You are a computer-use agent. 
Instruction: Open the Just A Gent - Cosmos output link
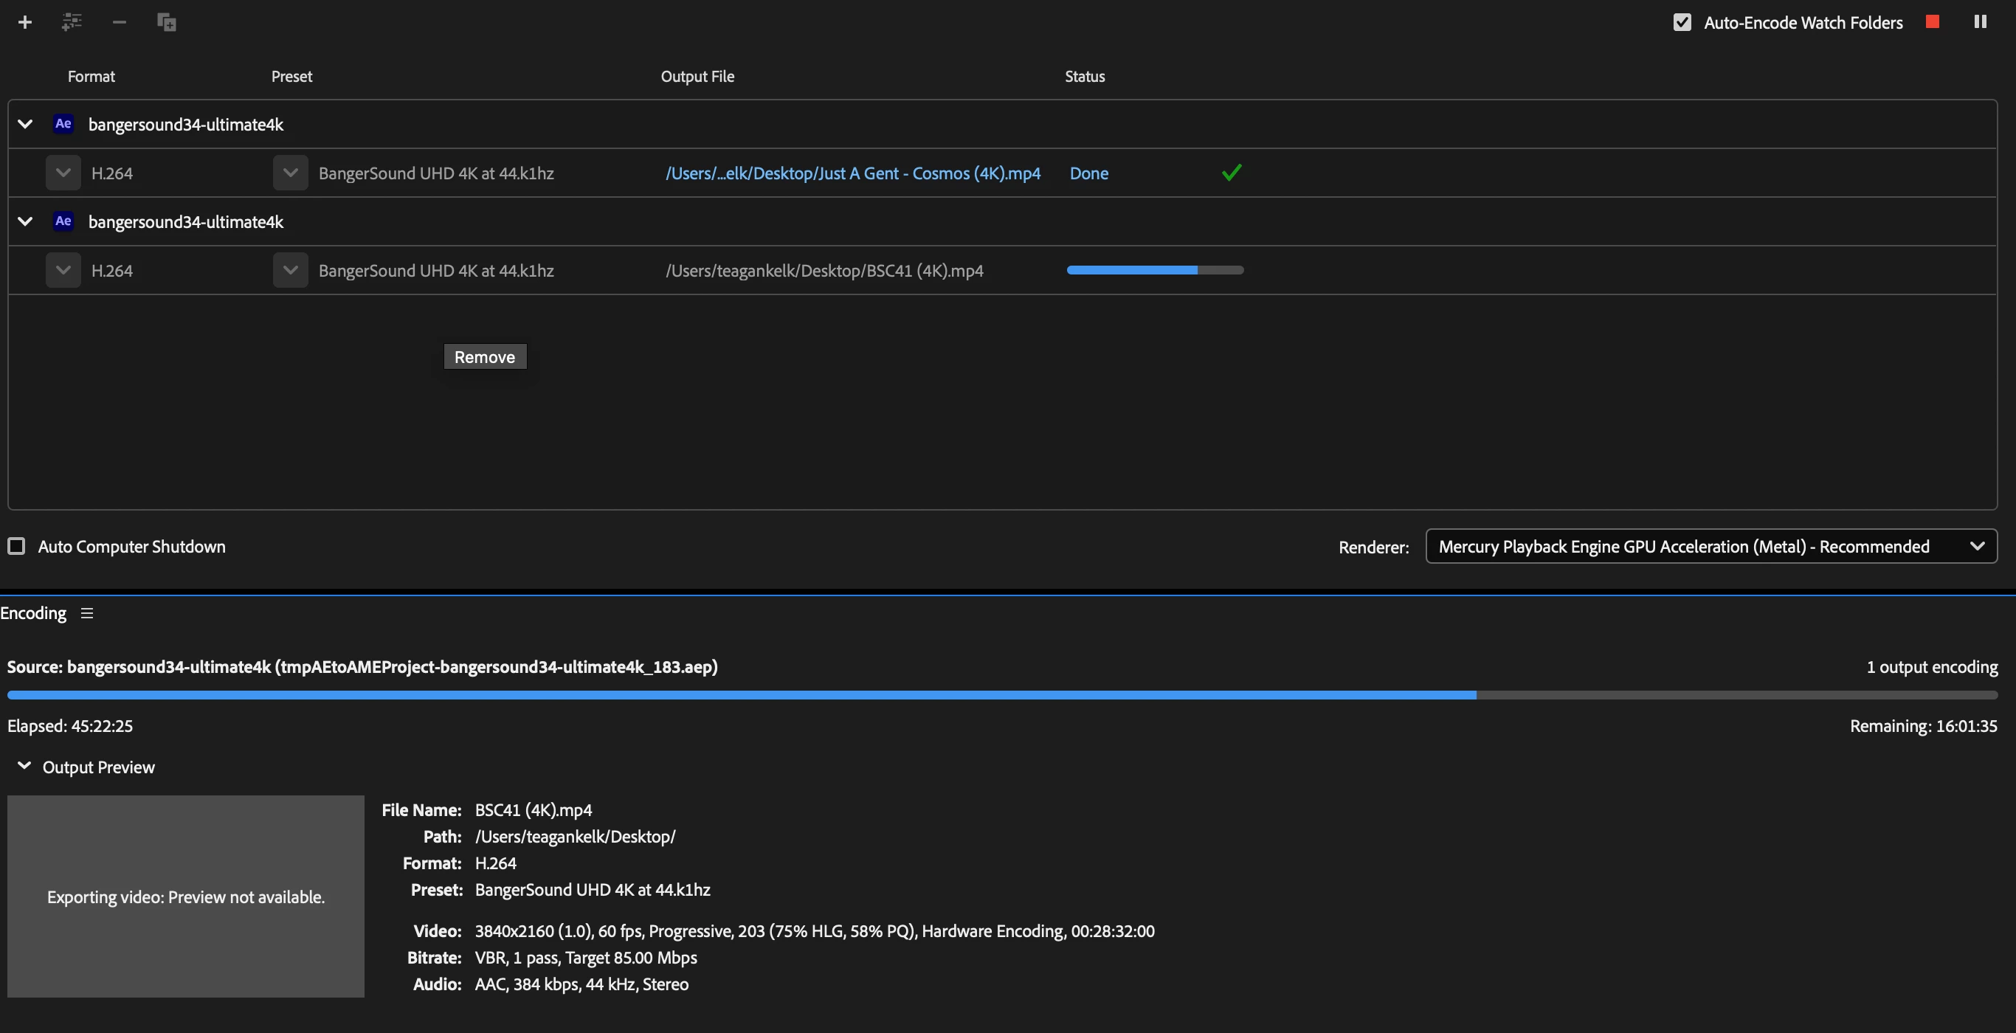pos(852,173)
